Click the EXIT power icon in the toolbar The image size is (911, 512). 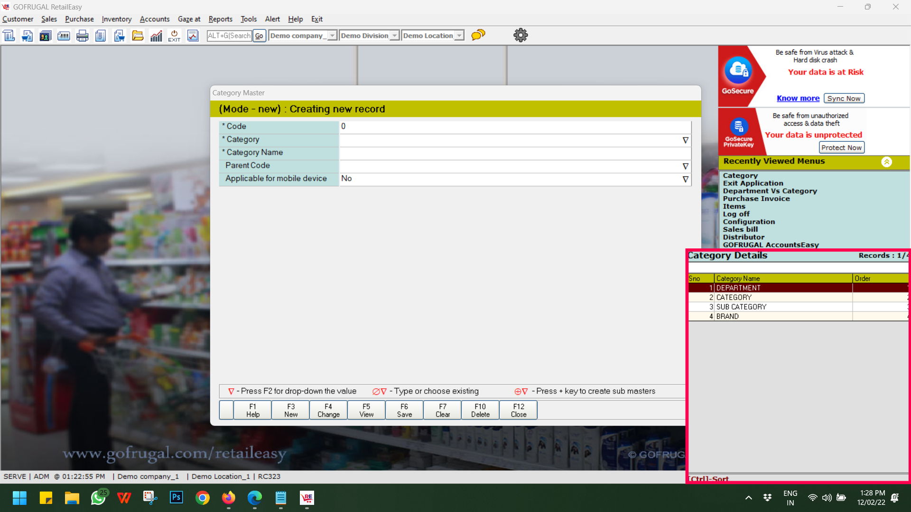coord(174,36)
